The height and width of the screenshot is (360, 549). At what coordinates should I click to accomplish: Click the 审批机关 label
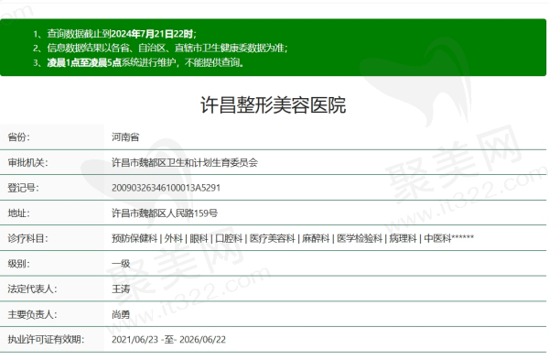coord(27,163)
